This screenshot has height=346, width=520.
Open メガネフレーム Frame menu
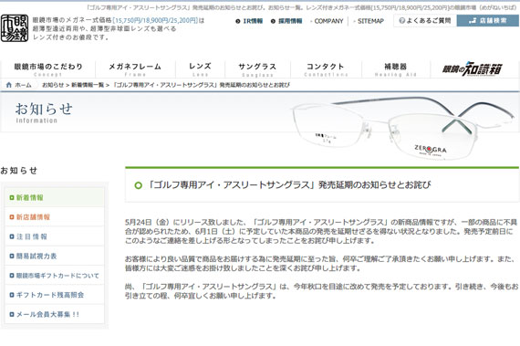pyautogui.click(x=135, y=69)
